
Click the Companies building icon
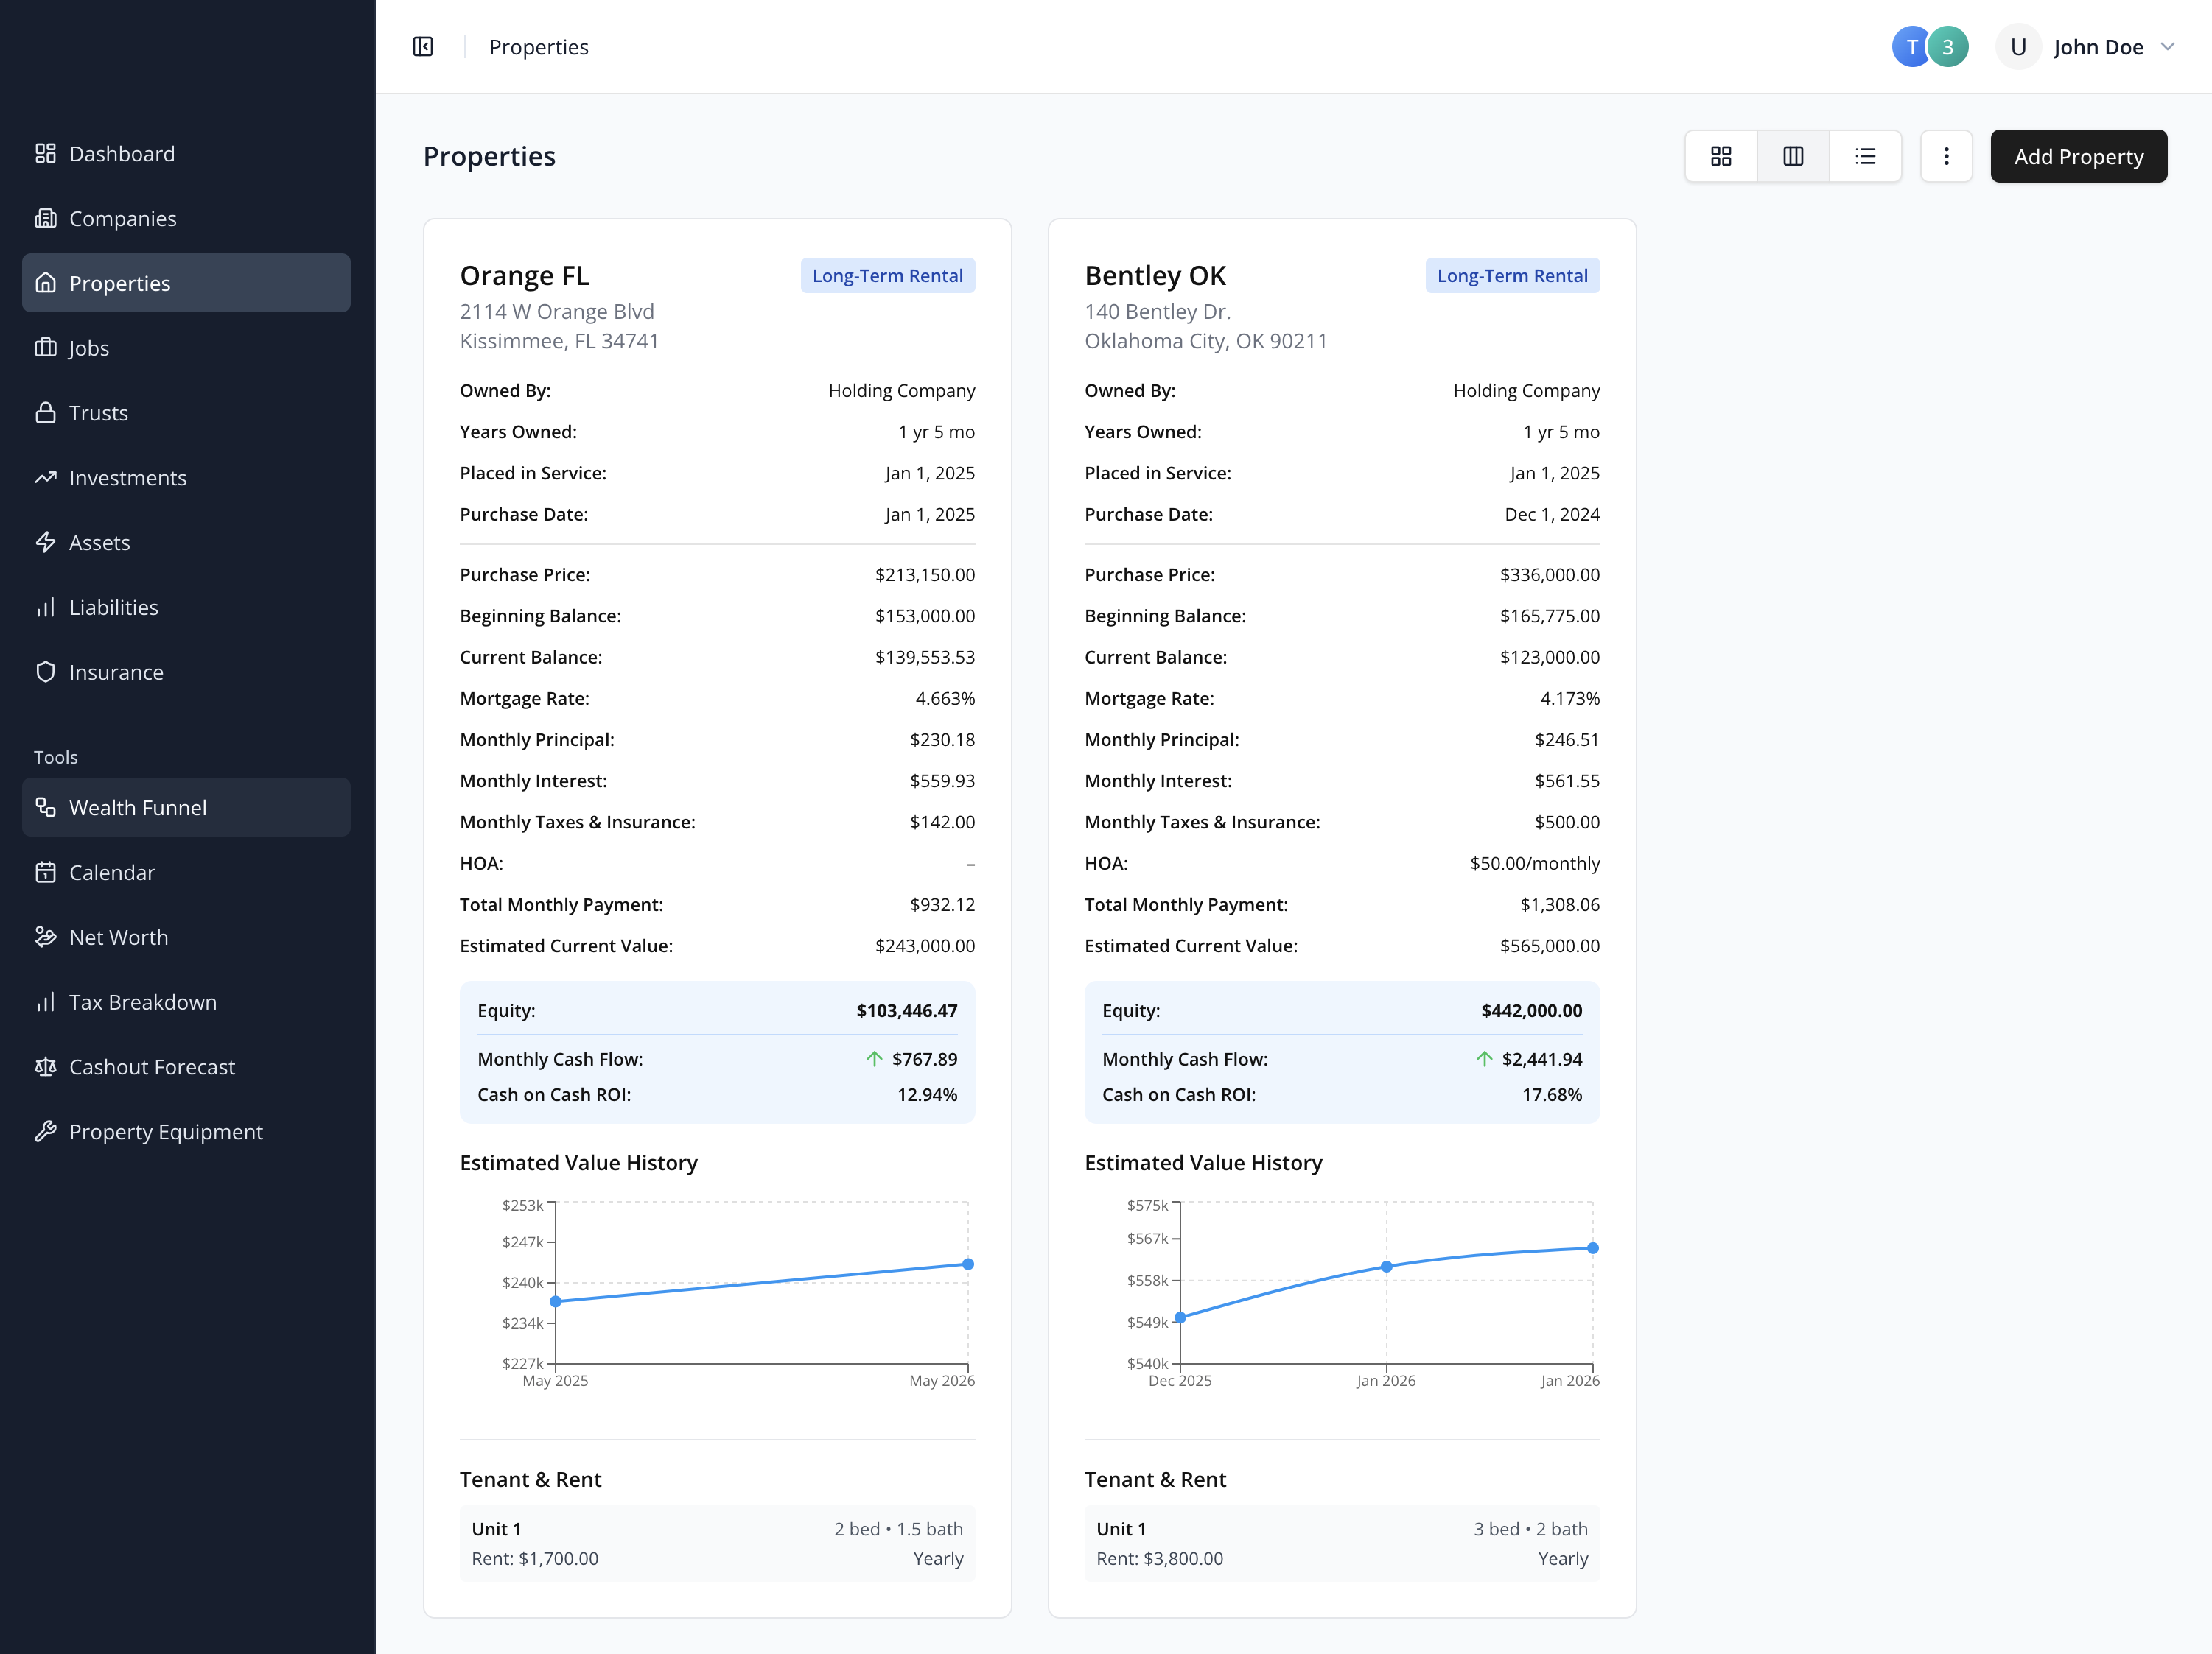45,218
